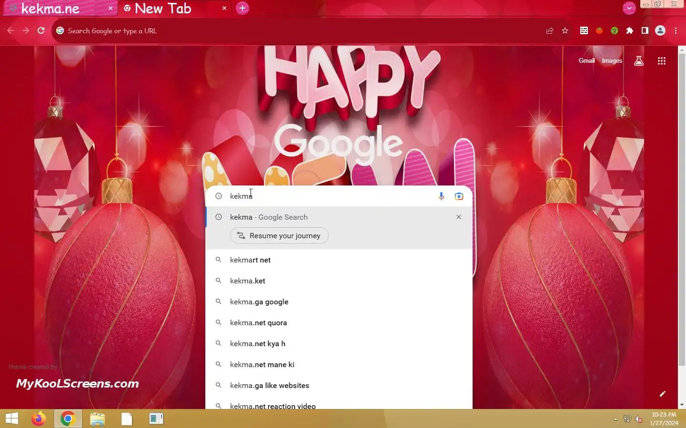This screenshot has height=428, width=686.
Task: Open the network tray icon
Action: (627, 419)
